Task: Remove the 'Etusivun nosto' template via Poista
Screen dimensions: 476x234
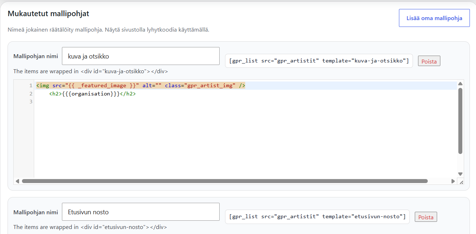Action: coord(426,217)
